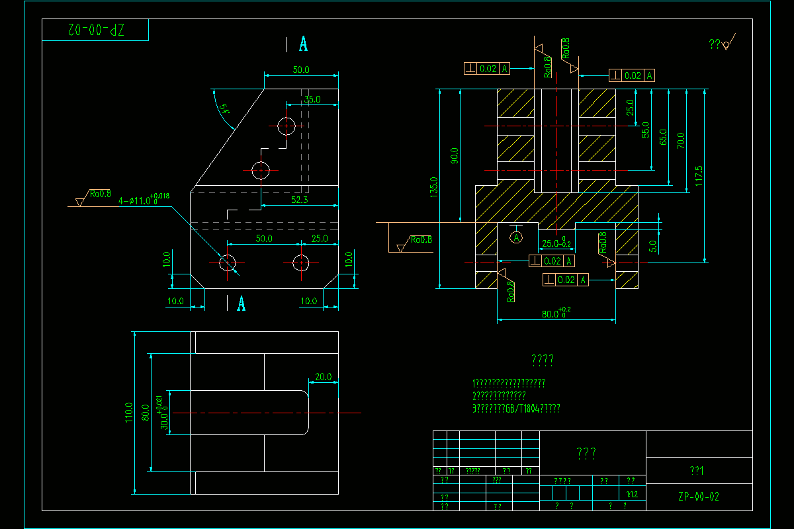Select the 20.0 dimension in the bottom view
Viewport: 794px width, 529px height.
click(324, 377)
